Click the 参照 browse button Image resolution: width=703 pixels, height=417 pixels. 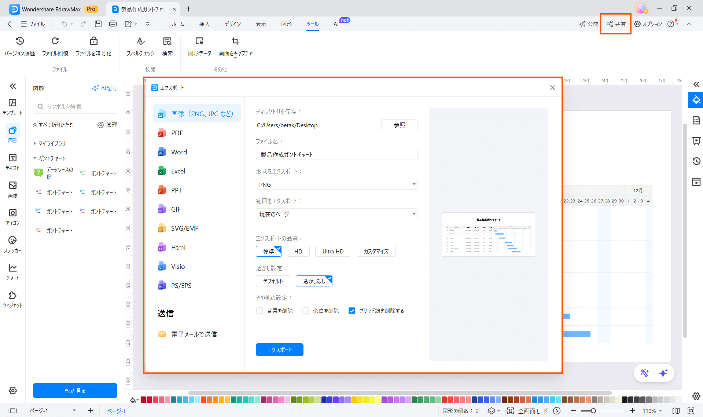tap(399, 125)
